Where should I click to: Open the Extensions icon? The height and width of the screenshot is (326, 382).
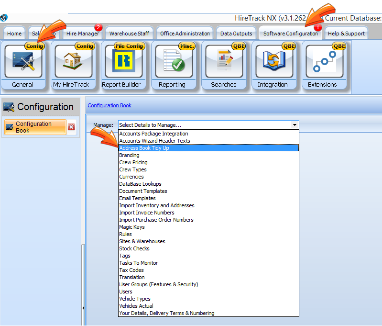click(x=324, y=62)
